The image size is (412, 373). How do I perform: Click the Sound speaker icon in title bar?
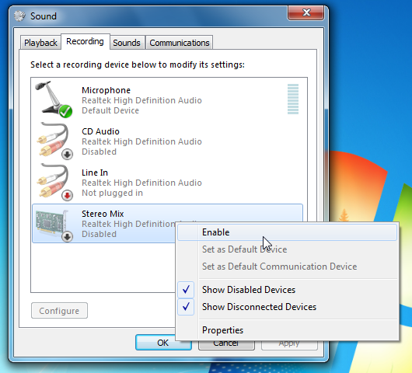(19, 16)
